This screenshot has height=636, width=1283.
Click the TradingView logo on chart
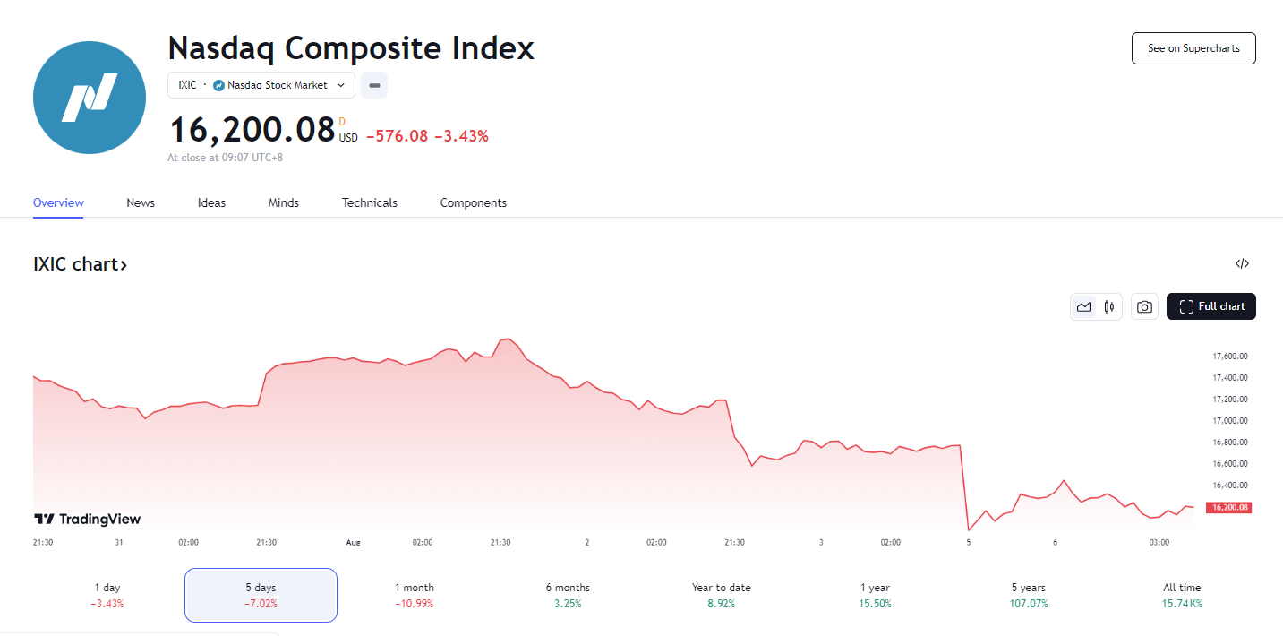[88, 520]
